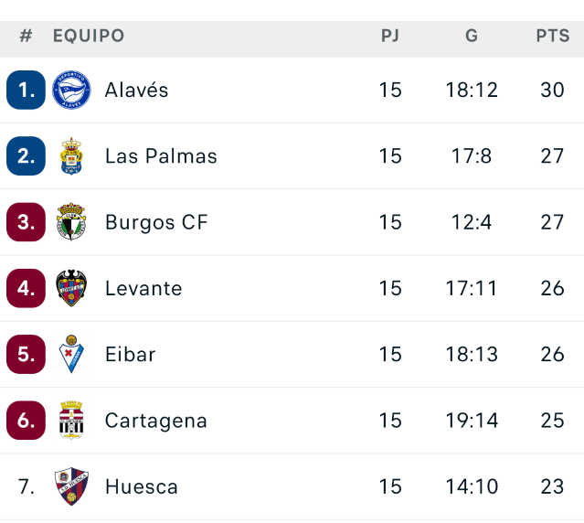Screen dimensions: 584x523
Task: Click the Huesca club crest
Action: pos(71,486)
